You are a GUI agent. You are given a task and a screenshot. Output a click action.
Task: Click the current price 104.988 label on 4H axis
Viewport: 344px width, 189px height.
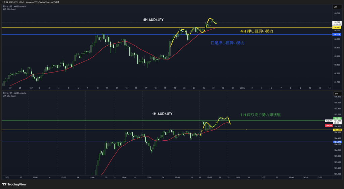click(337, 22)
